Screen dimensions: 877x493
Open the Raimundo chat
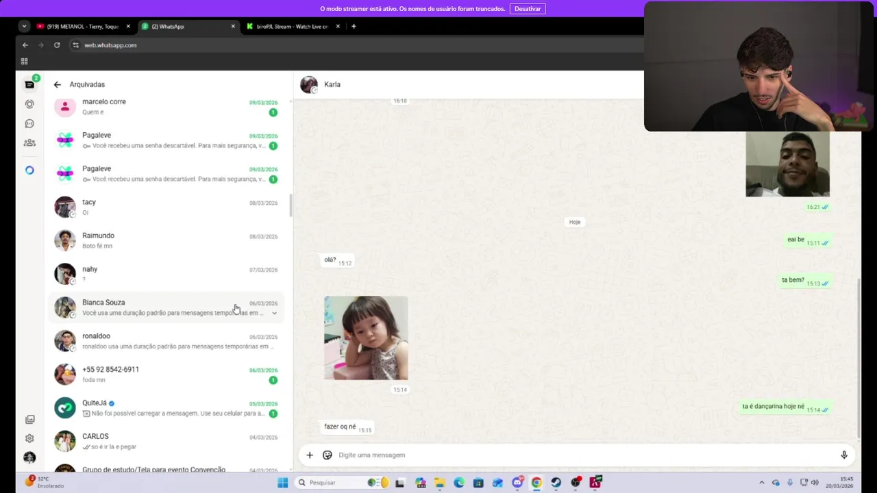(166, 240)
